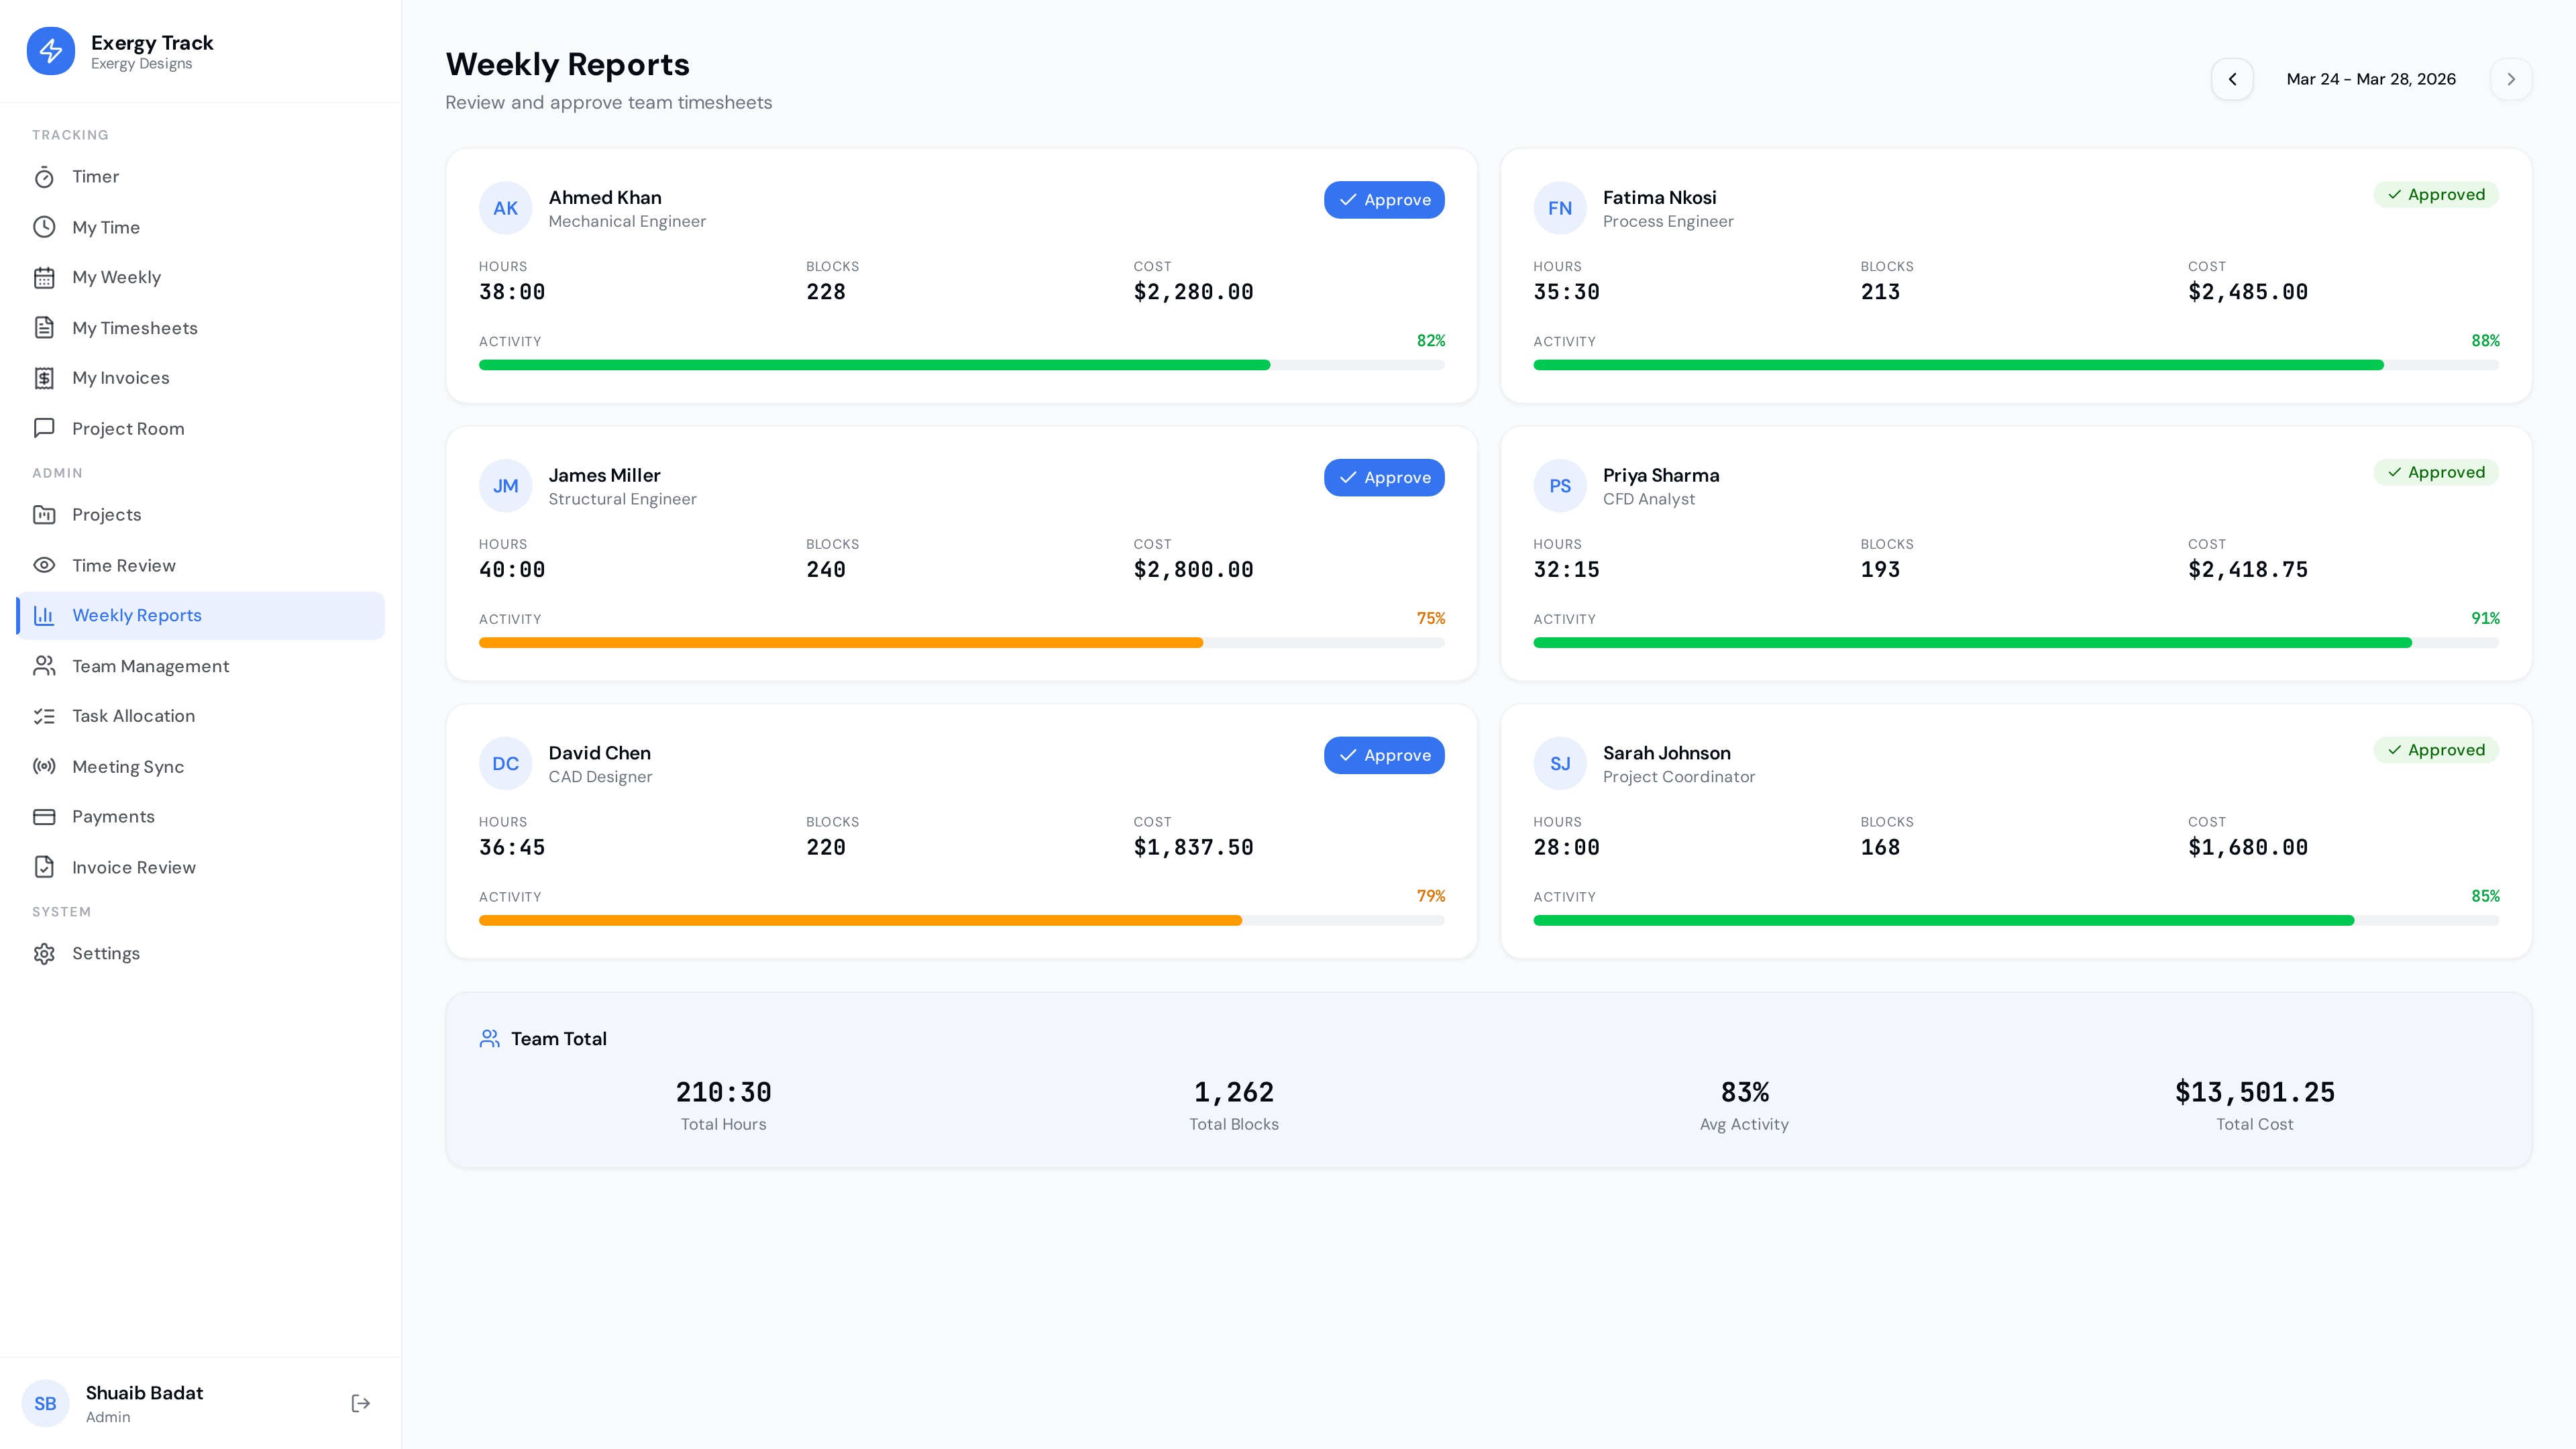Viewport: 2576px width, 1449px height.
Task: Open Meeting Sync via its broadcast icon
Action: pos(45,766)
